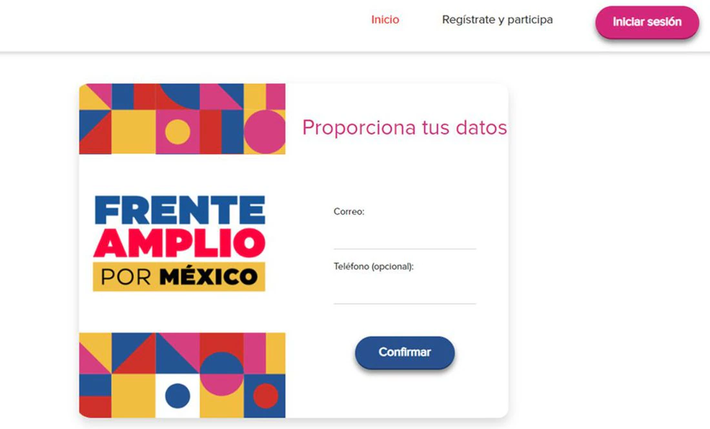
Task: Click the large yellow square in bottom banner
Action: 134,396
